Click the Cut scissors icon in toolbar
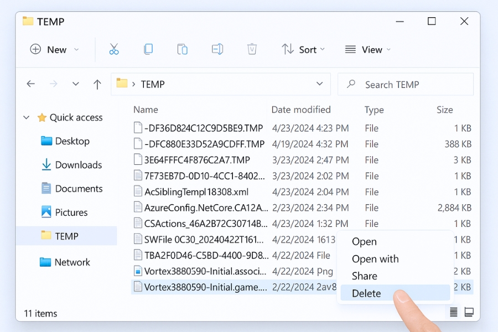The width and height of the screenshot is (498, 332). click(114, 49)
